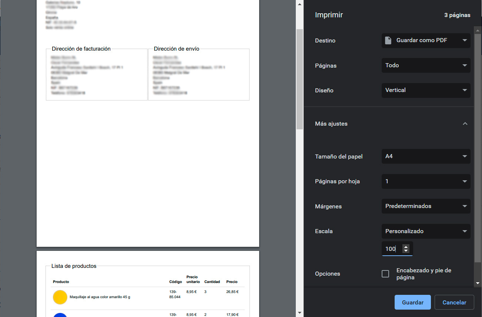This screenshot has height=317, width=482.
Task: Click the 'Precio' column header
Action: coord(232,282)
